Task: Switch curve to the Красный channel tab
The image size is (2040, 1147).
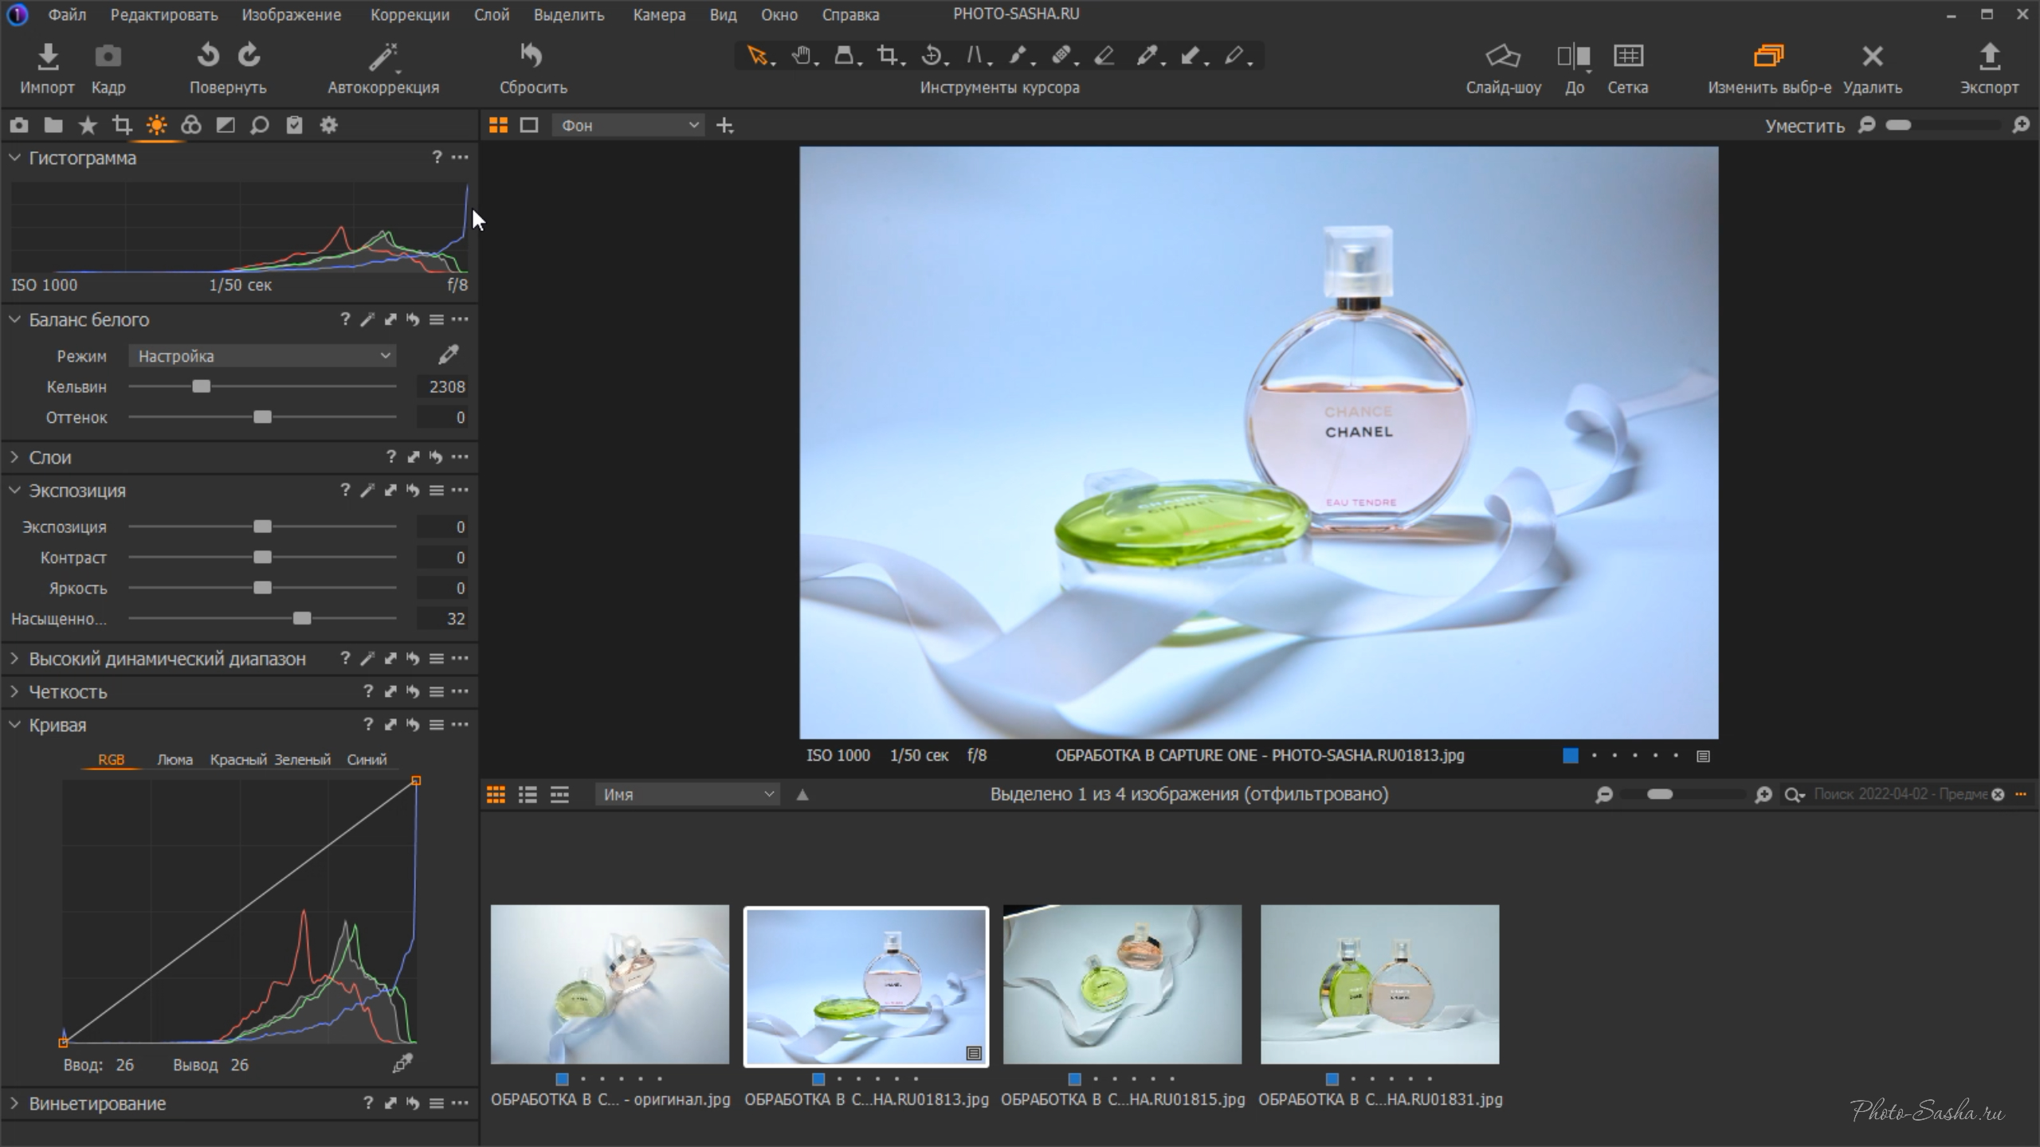Action: click(x=237, y=760)
